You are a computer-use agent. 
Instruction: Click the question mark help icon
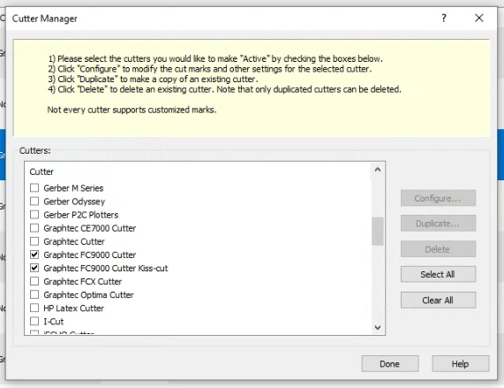444,18
